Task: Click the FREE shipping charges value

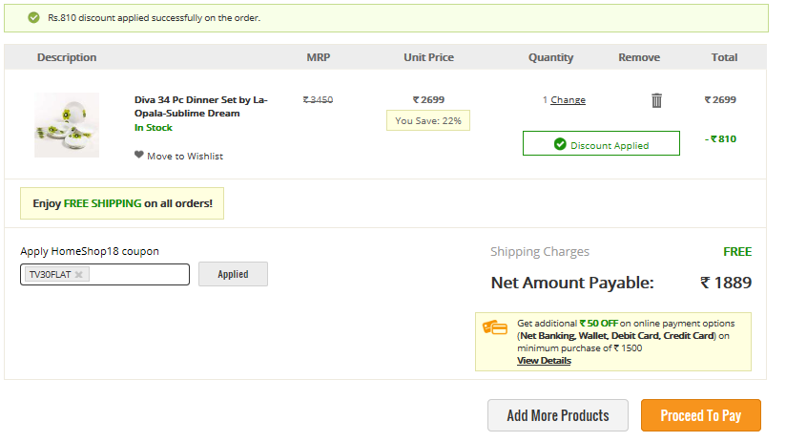Action: 737,251
